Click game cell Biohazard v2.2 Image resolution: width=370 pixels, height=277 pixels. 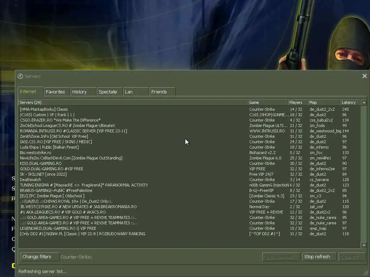tap(262, 153)
